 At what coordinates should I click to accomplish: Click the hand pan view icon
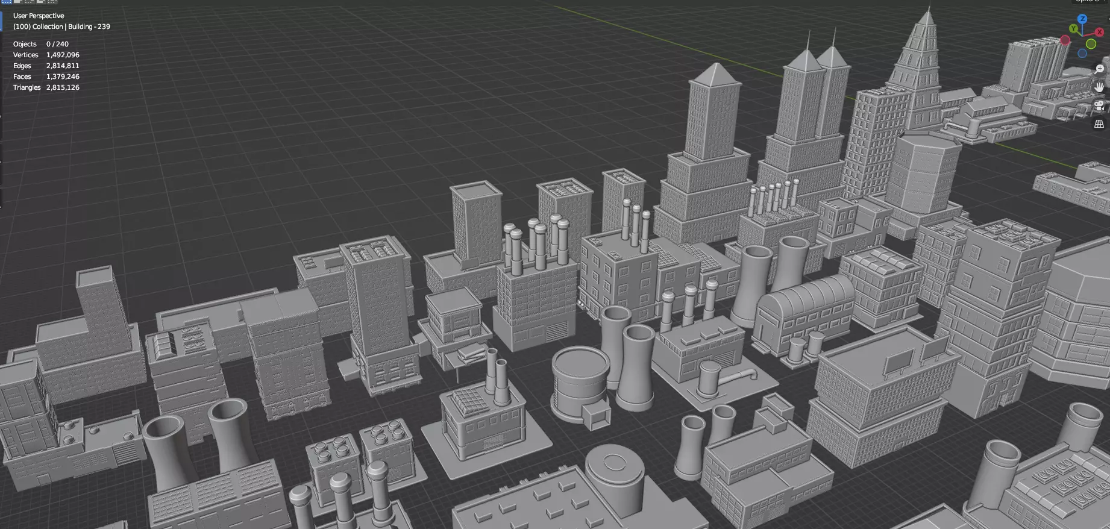1099,87
